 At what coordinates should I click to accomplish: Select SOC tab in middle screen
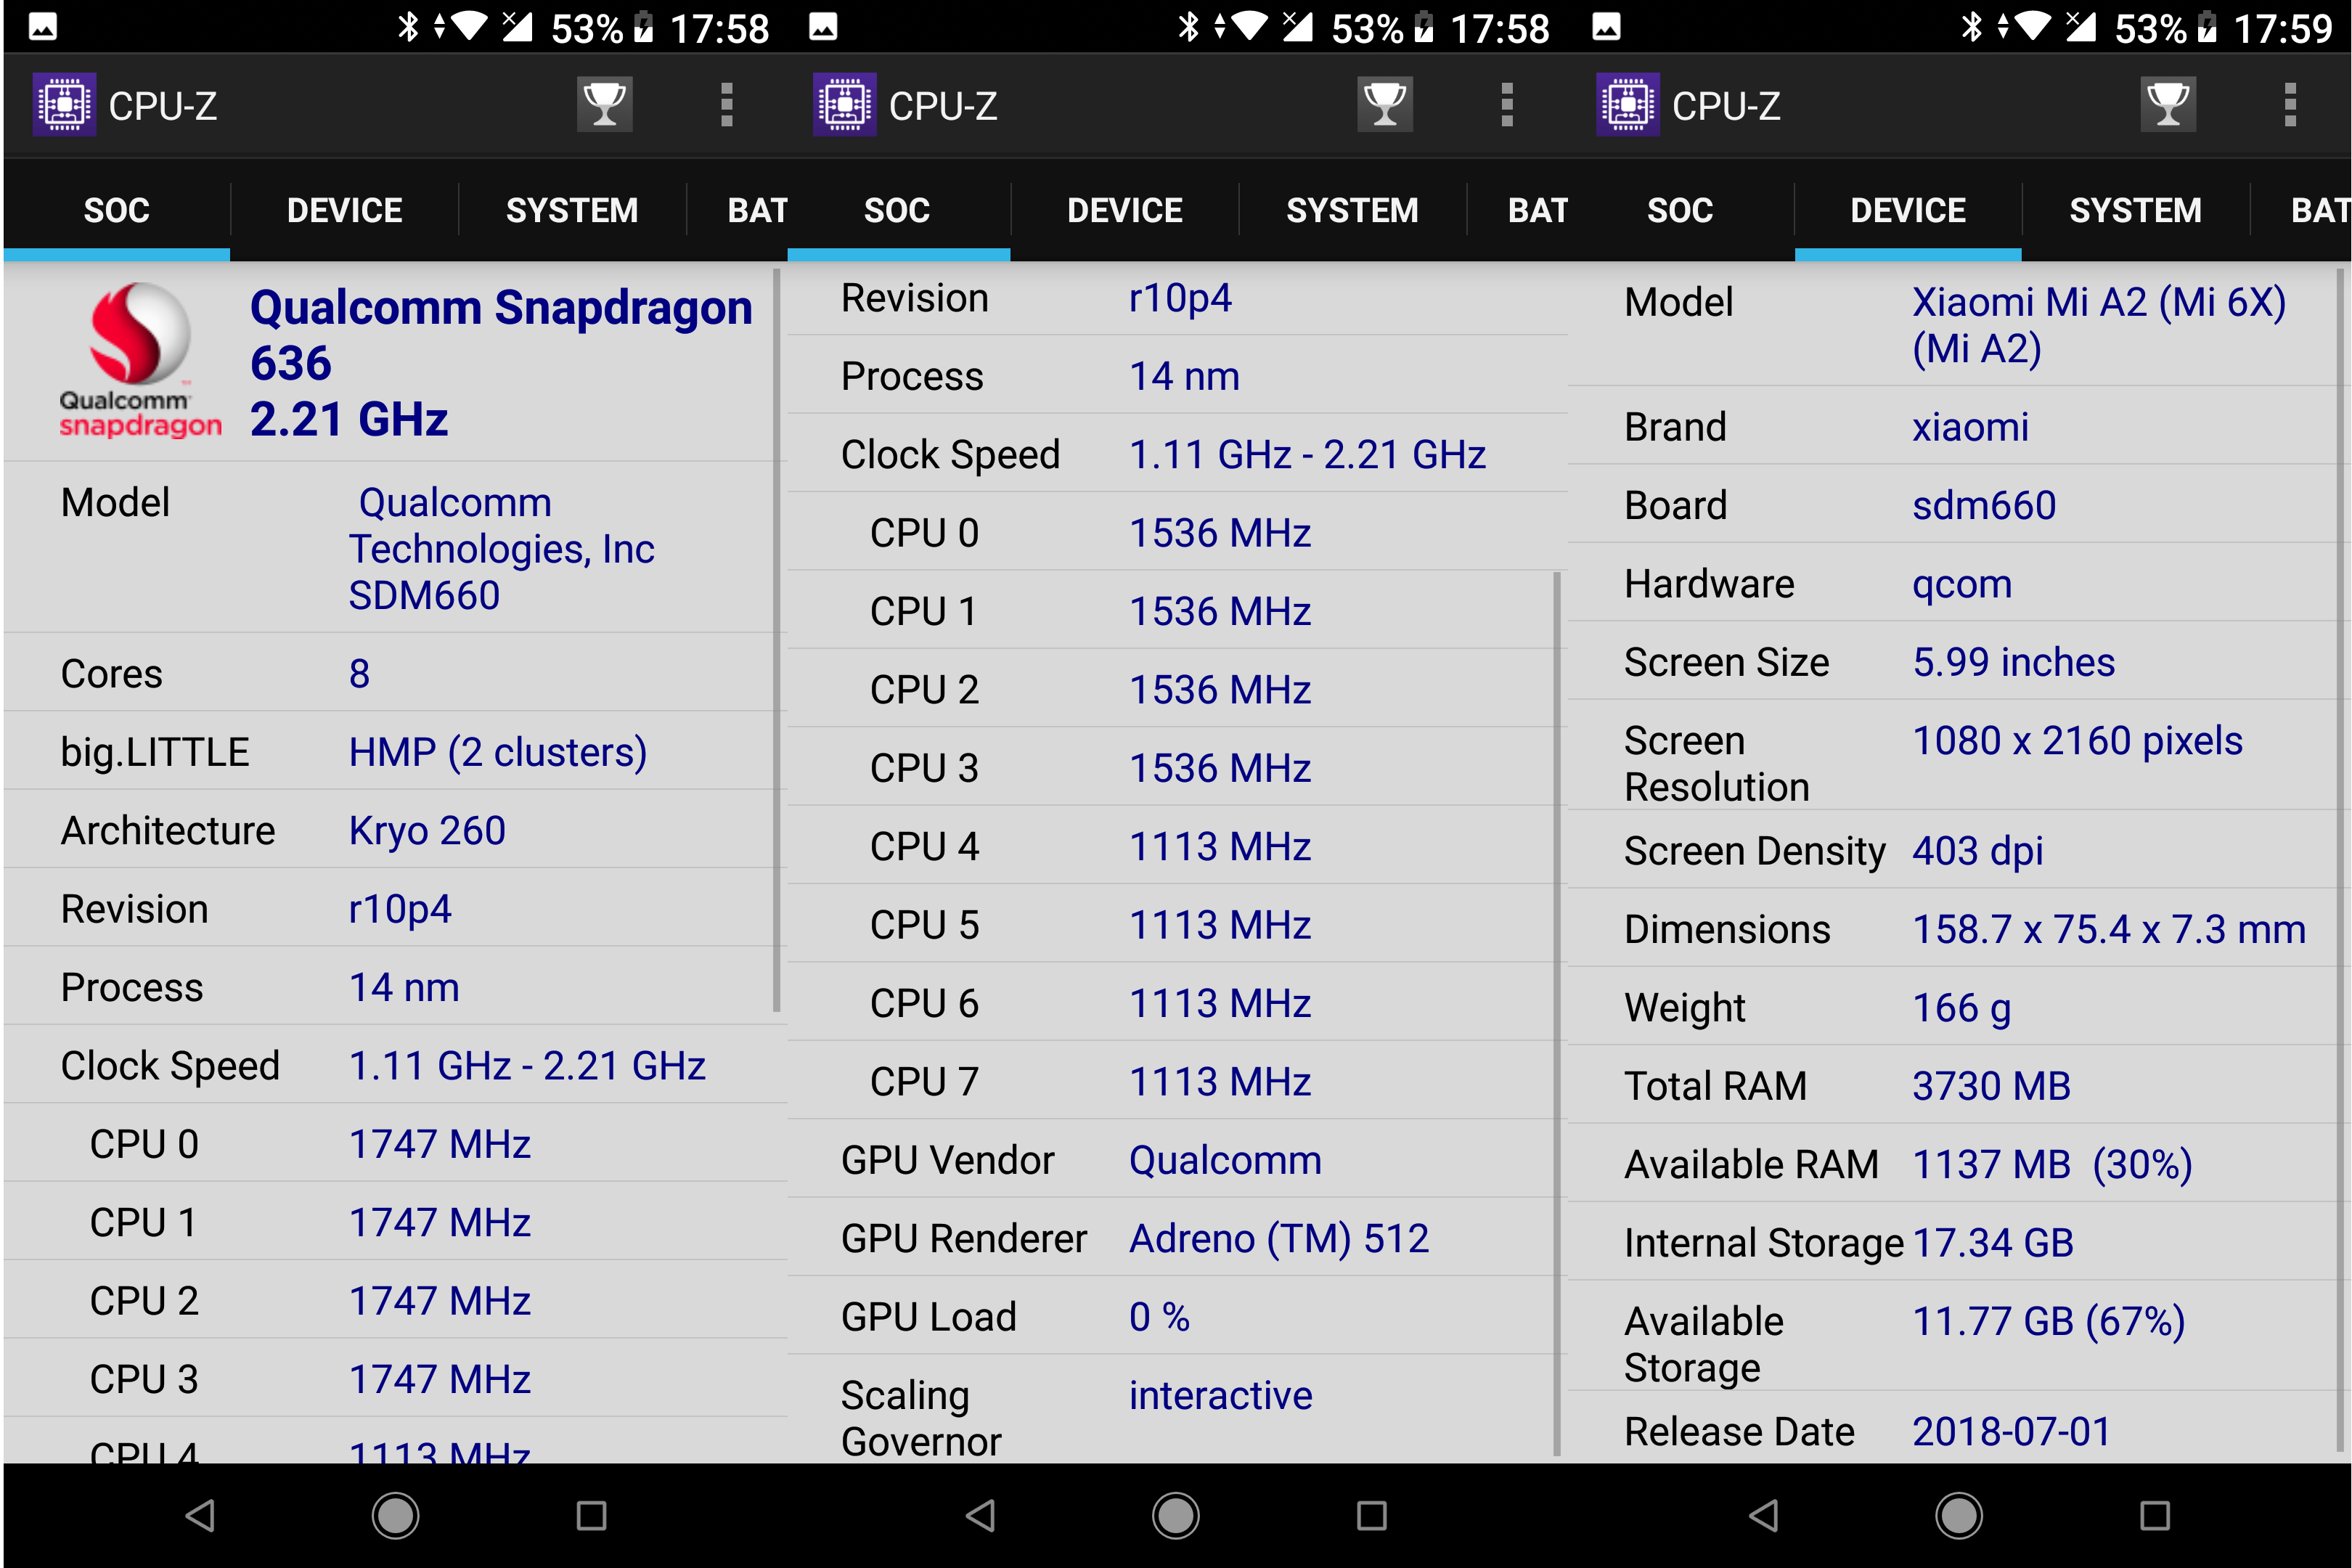pos(897,211)
